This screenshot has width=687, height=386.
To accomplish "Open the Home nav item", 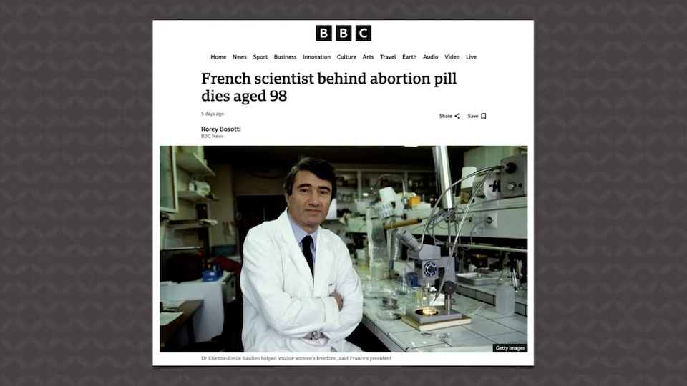I will [x=218, y=57].
